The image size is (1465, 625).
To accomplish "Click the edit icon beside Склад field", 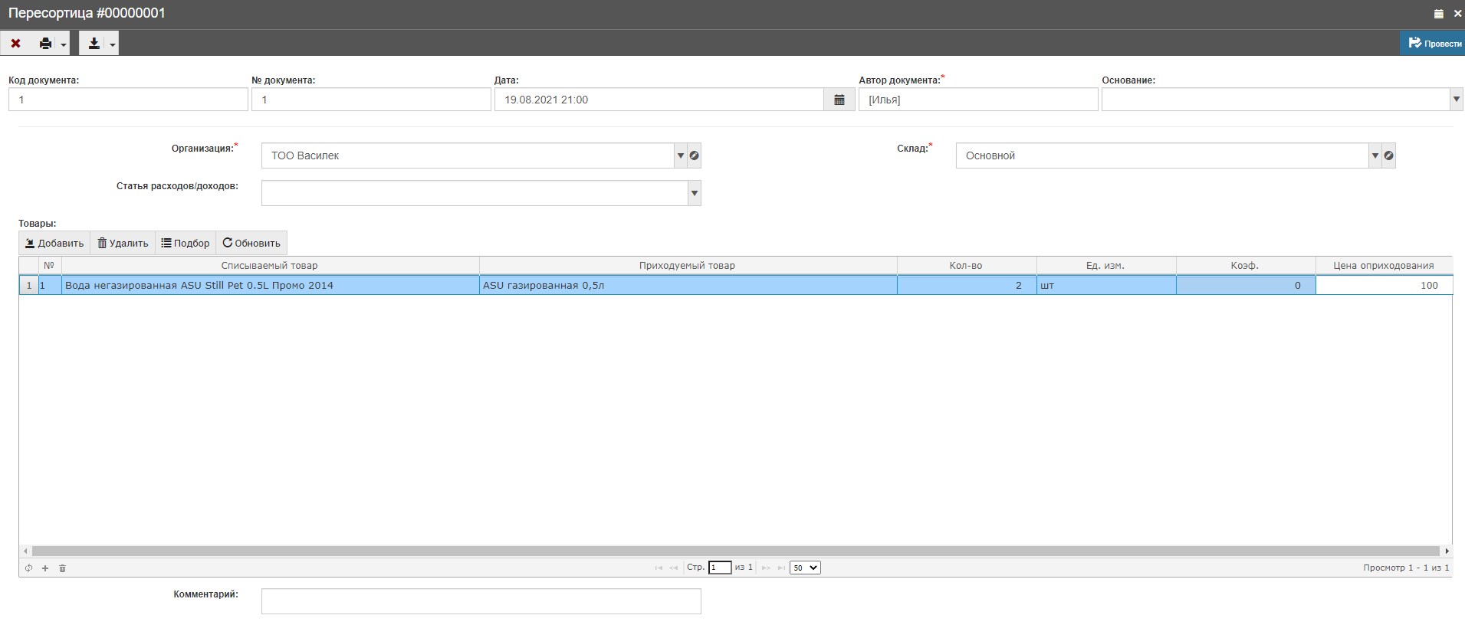I will coord(1388,155).
